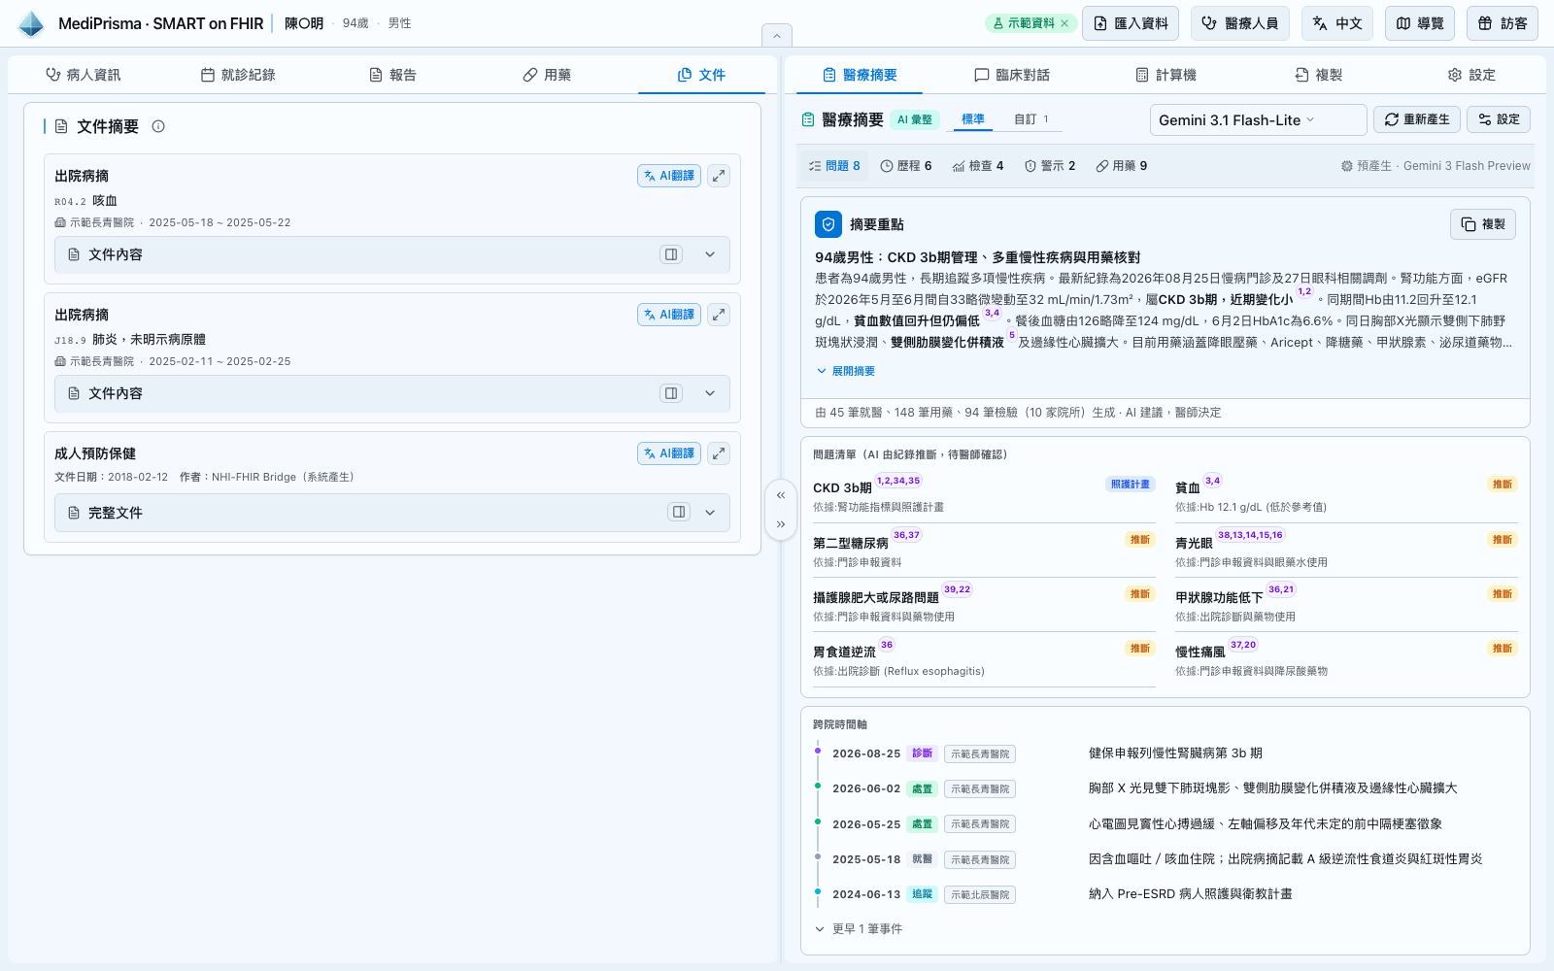Screen dimensions: 1554x971
Task: Open 慢性痛風 problem entry
Action: click(1346, 659)
